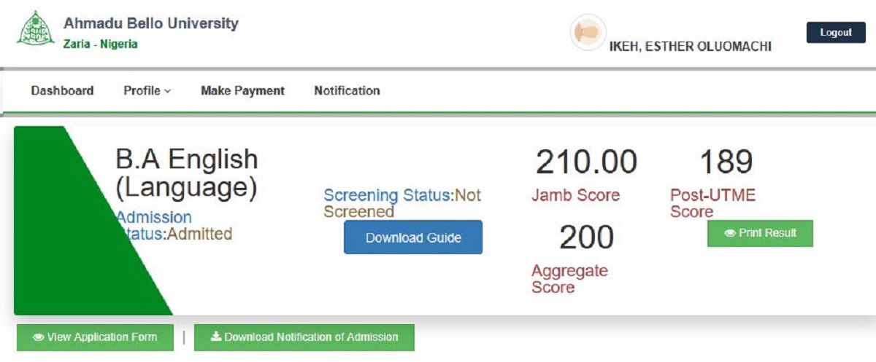The width and height of the screenshot is (876, 362).
Task: Click the download icon on Notification of Admission
Action: 215,337
